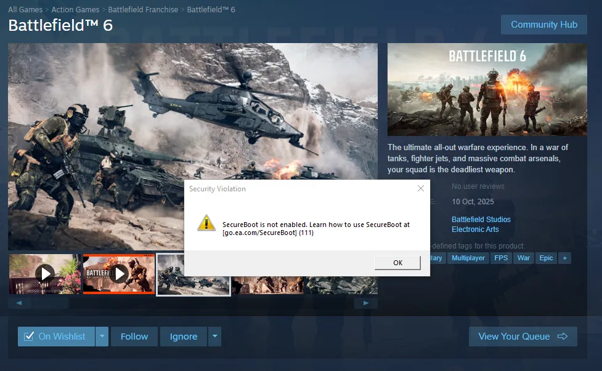Click the Ignore button

click(184, 337)
